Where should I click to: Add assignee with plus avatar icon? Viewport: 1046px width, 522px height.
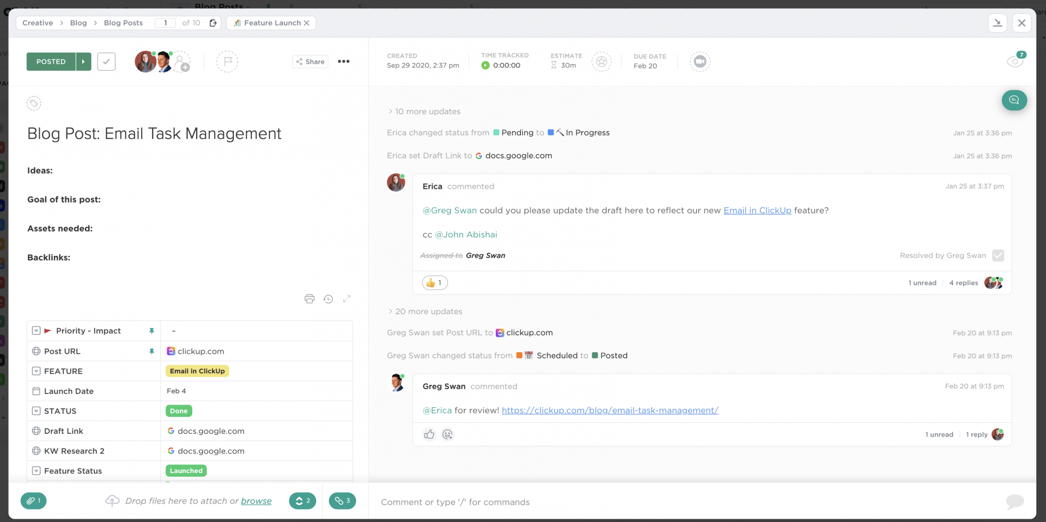183,63
